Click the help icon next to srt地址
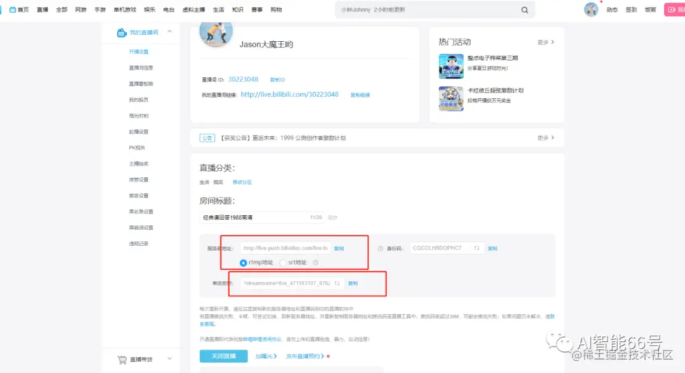 315,263
